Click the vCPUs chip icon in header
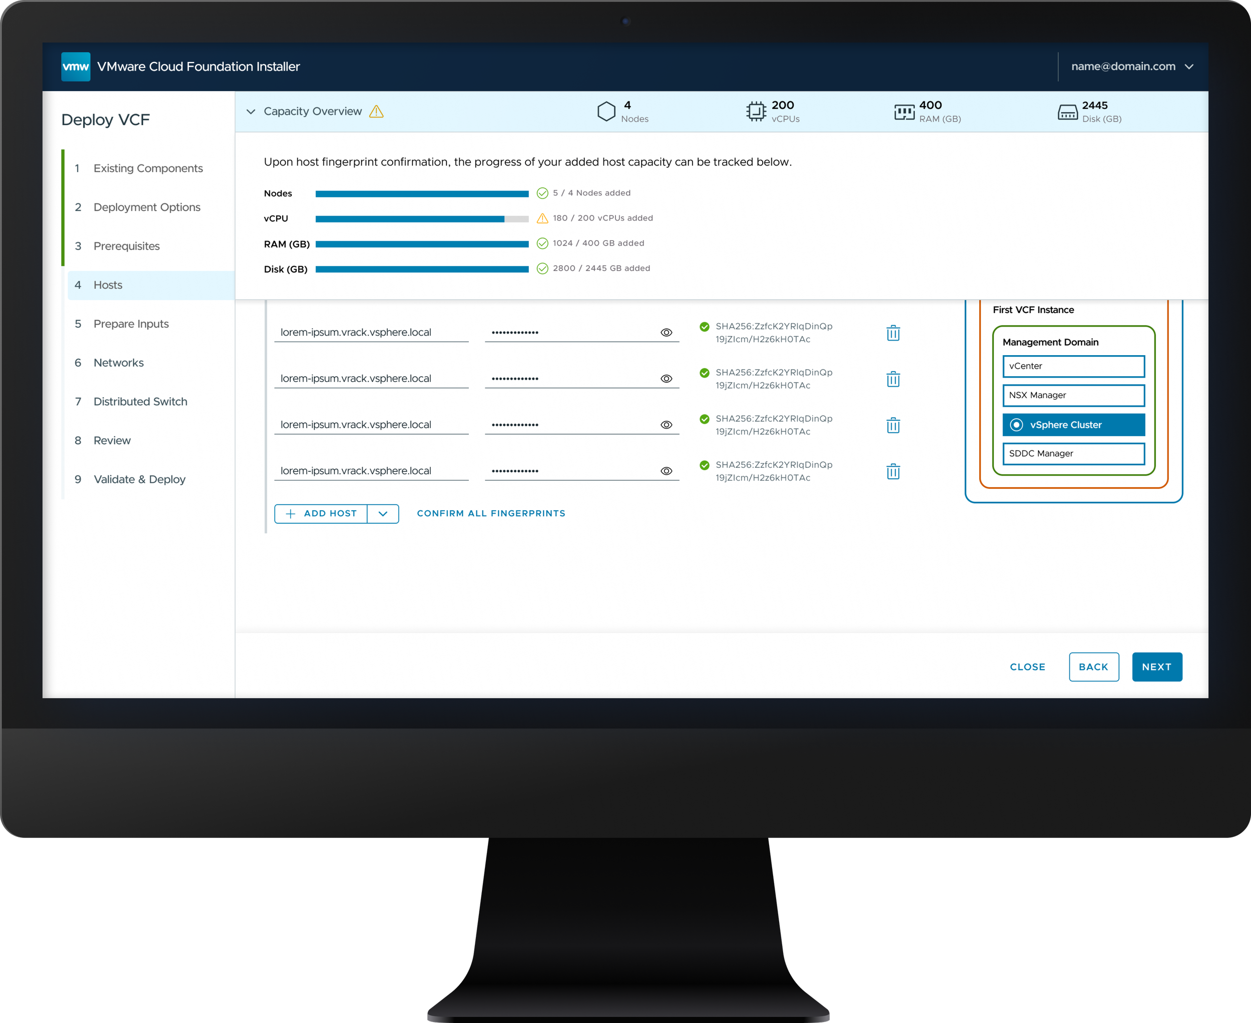 click(x=756, y=112)
